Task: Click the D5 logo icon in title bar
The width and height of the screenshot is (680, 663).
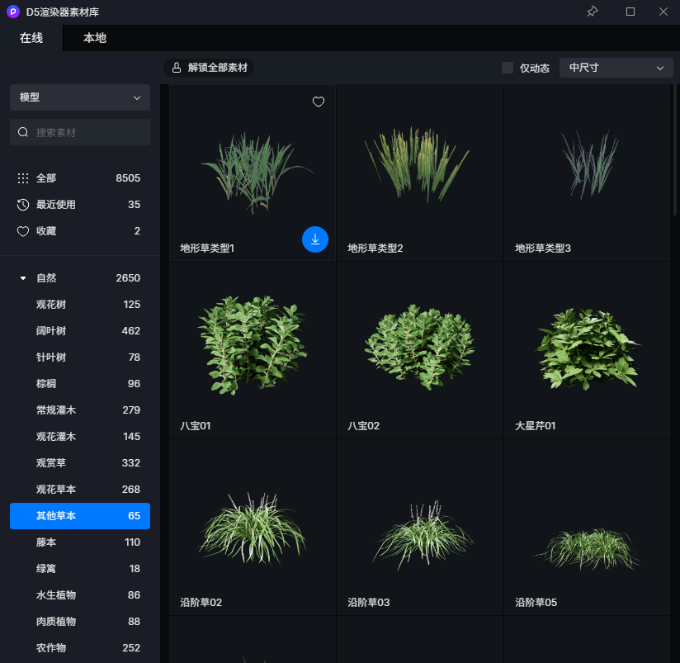Action: (12, 12)
